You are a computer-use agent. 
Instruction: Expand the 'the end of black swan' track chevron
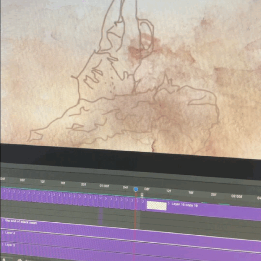click(x=3, y=220)
